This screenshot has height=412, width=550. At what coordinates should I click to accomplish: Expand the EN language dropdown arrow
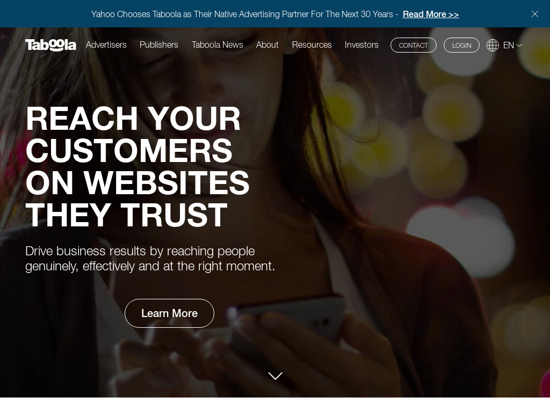(x=519, y=45)
